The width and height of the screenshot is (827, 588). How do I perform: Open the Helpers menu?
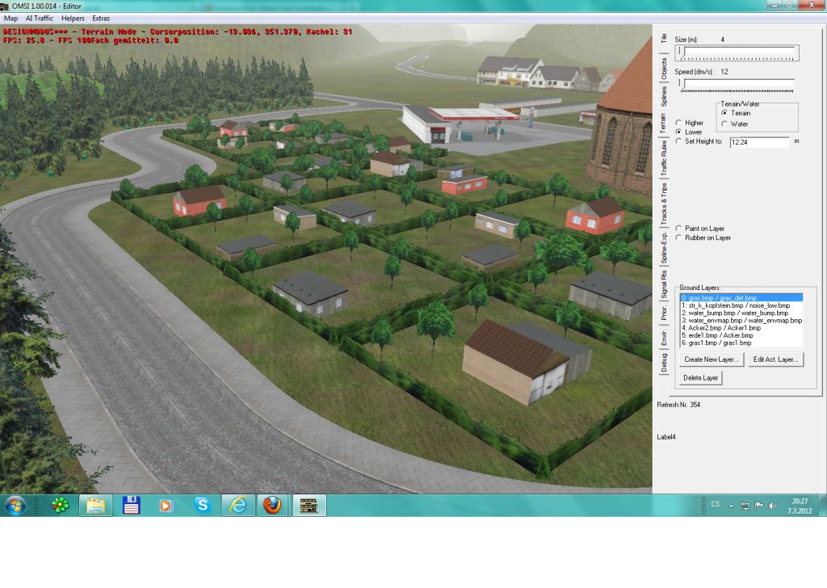pyautogui.click(x=73, y=18)
